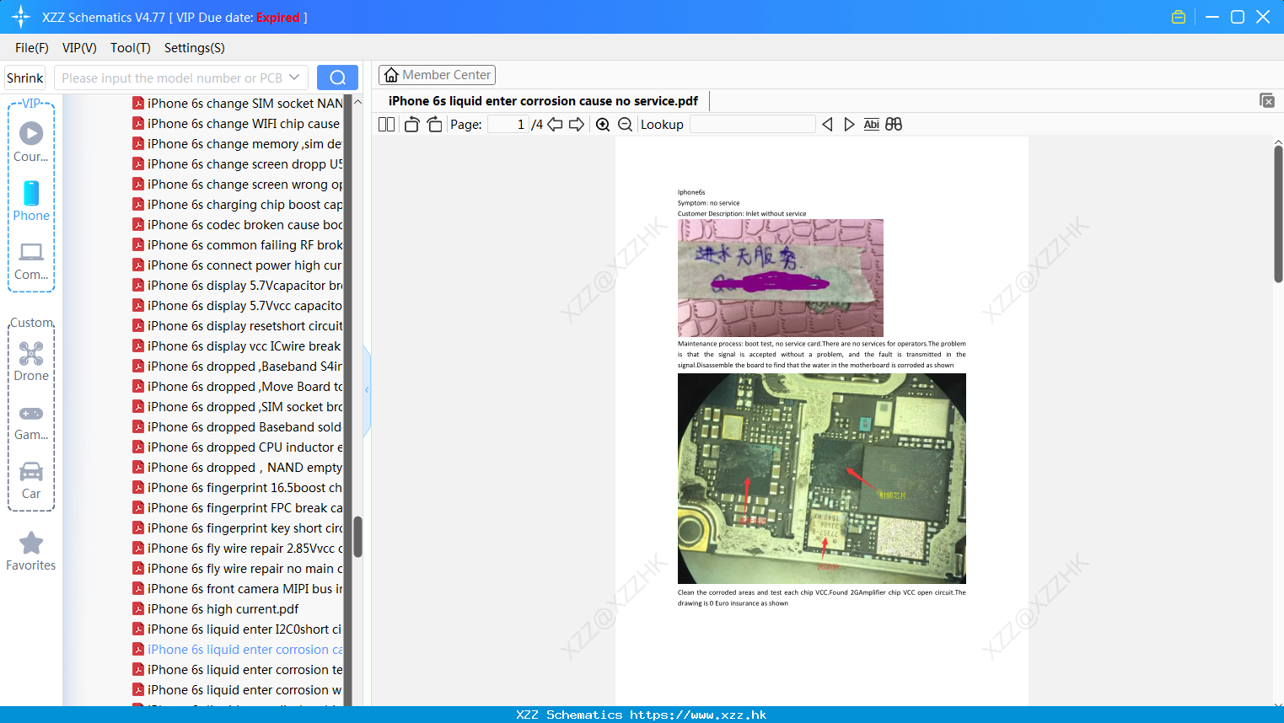Click the blue search button
1284x723 pixels.
click(x=337, y=78)
